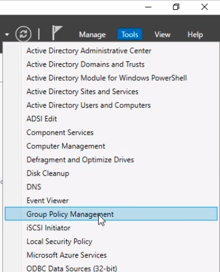
Task: Expand the dropdown arrow beside Refresh
Action: 7,35
